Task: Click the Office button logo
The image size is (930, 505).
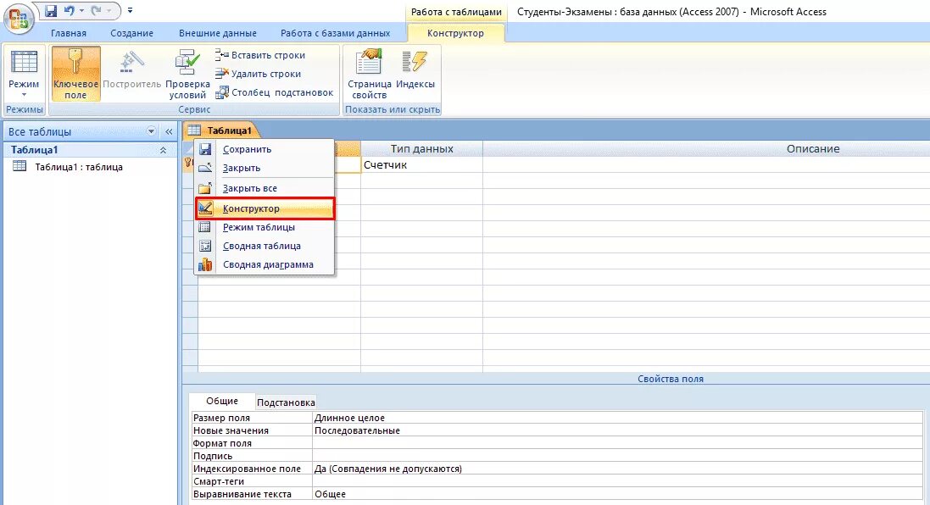Action: [19, 19]
